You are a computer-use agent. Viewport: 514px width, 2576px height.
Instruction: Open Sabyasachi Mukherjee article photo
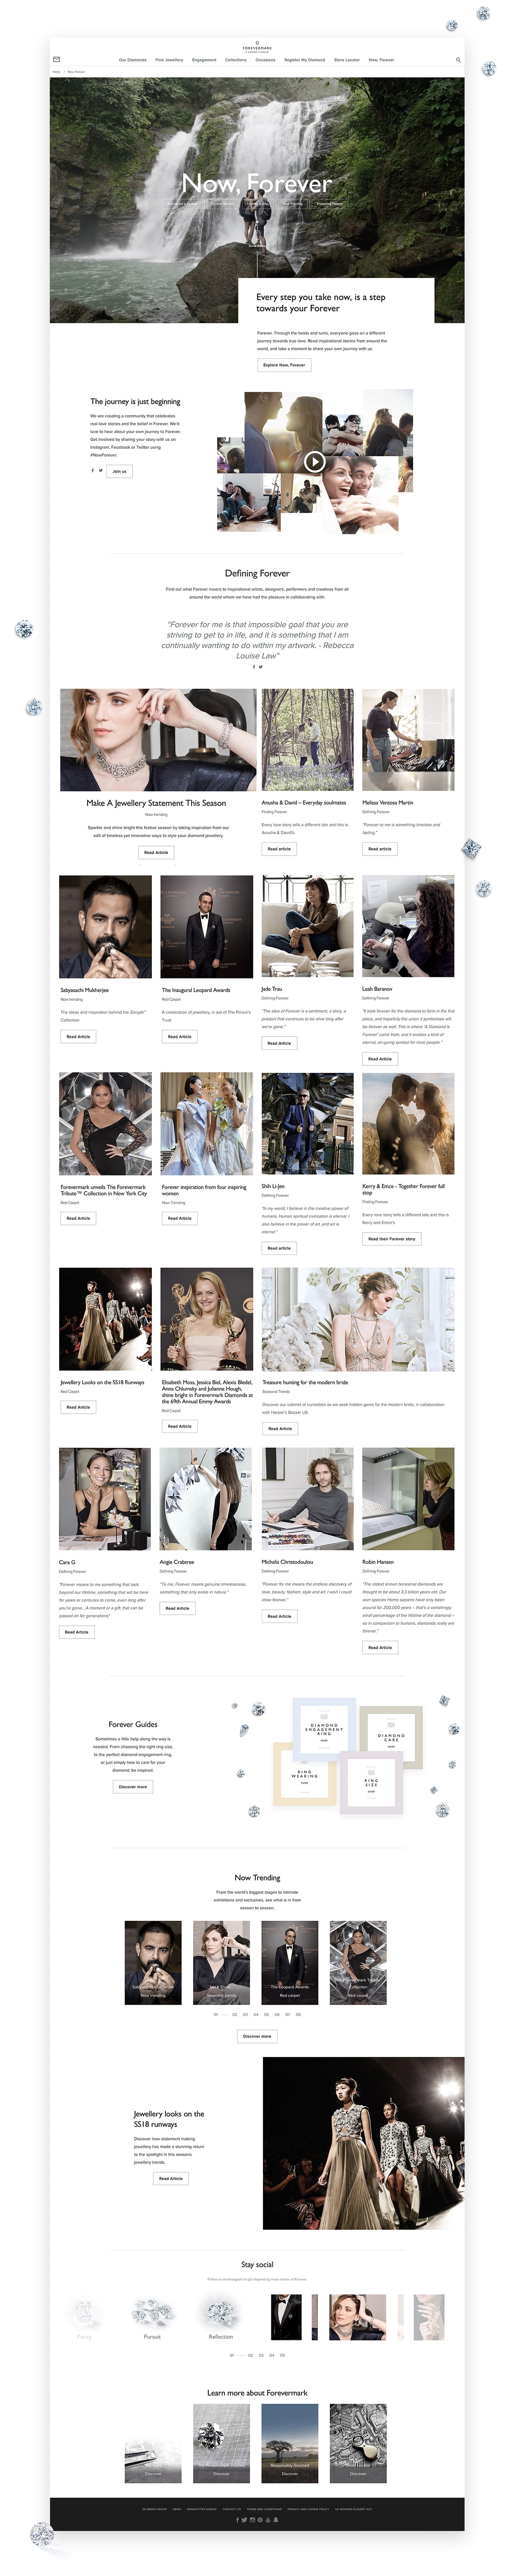click(x=105, y=926)
